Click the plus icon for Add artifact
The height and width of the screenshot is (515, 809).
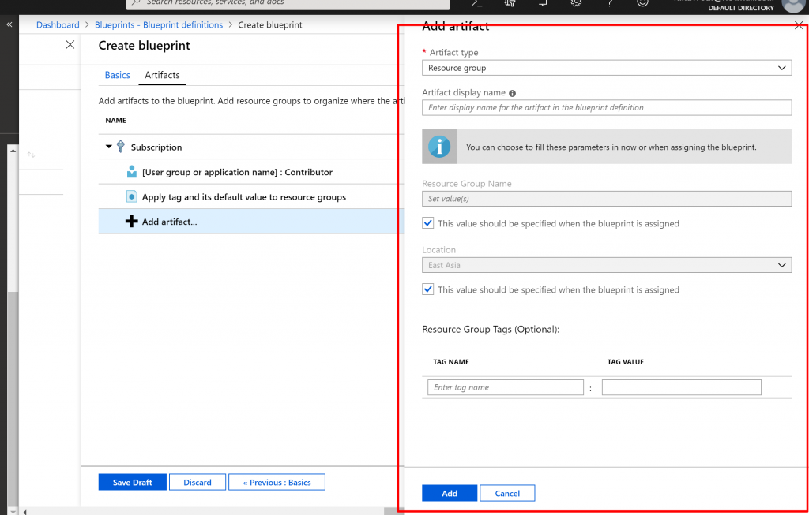pos(132,222)
